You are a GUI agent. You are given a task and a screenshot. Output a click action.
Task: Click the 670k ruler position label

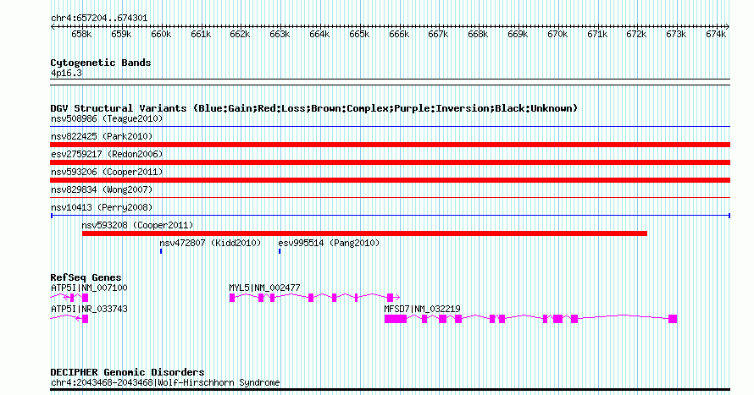tap(557, 34)
